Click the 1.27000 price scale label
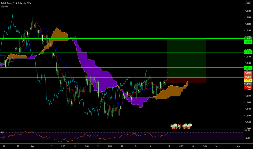 [x=248, y=115]
